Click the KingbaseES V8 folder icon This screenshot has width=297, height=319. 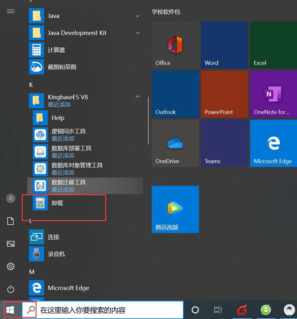37,101
